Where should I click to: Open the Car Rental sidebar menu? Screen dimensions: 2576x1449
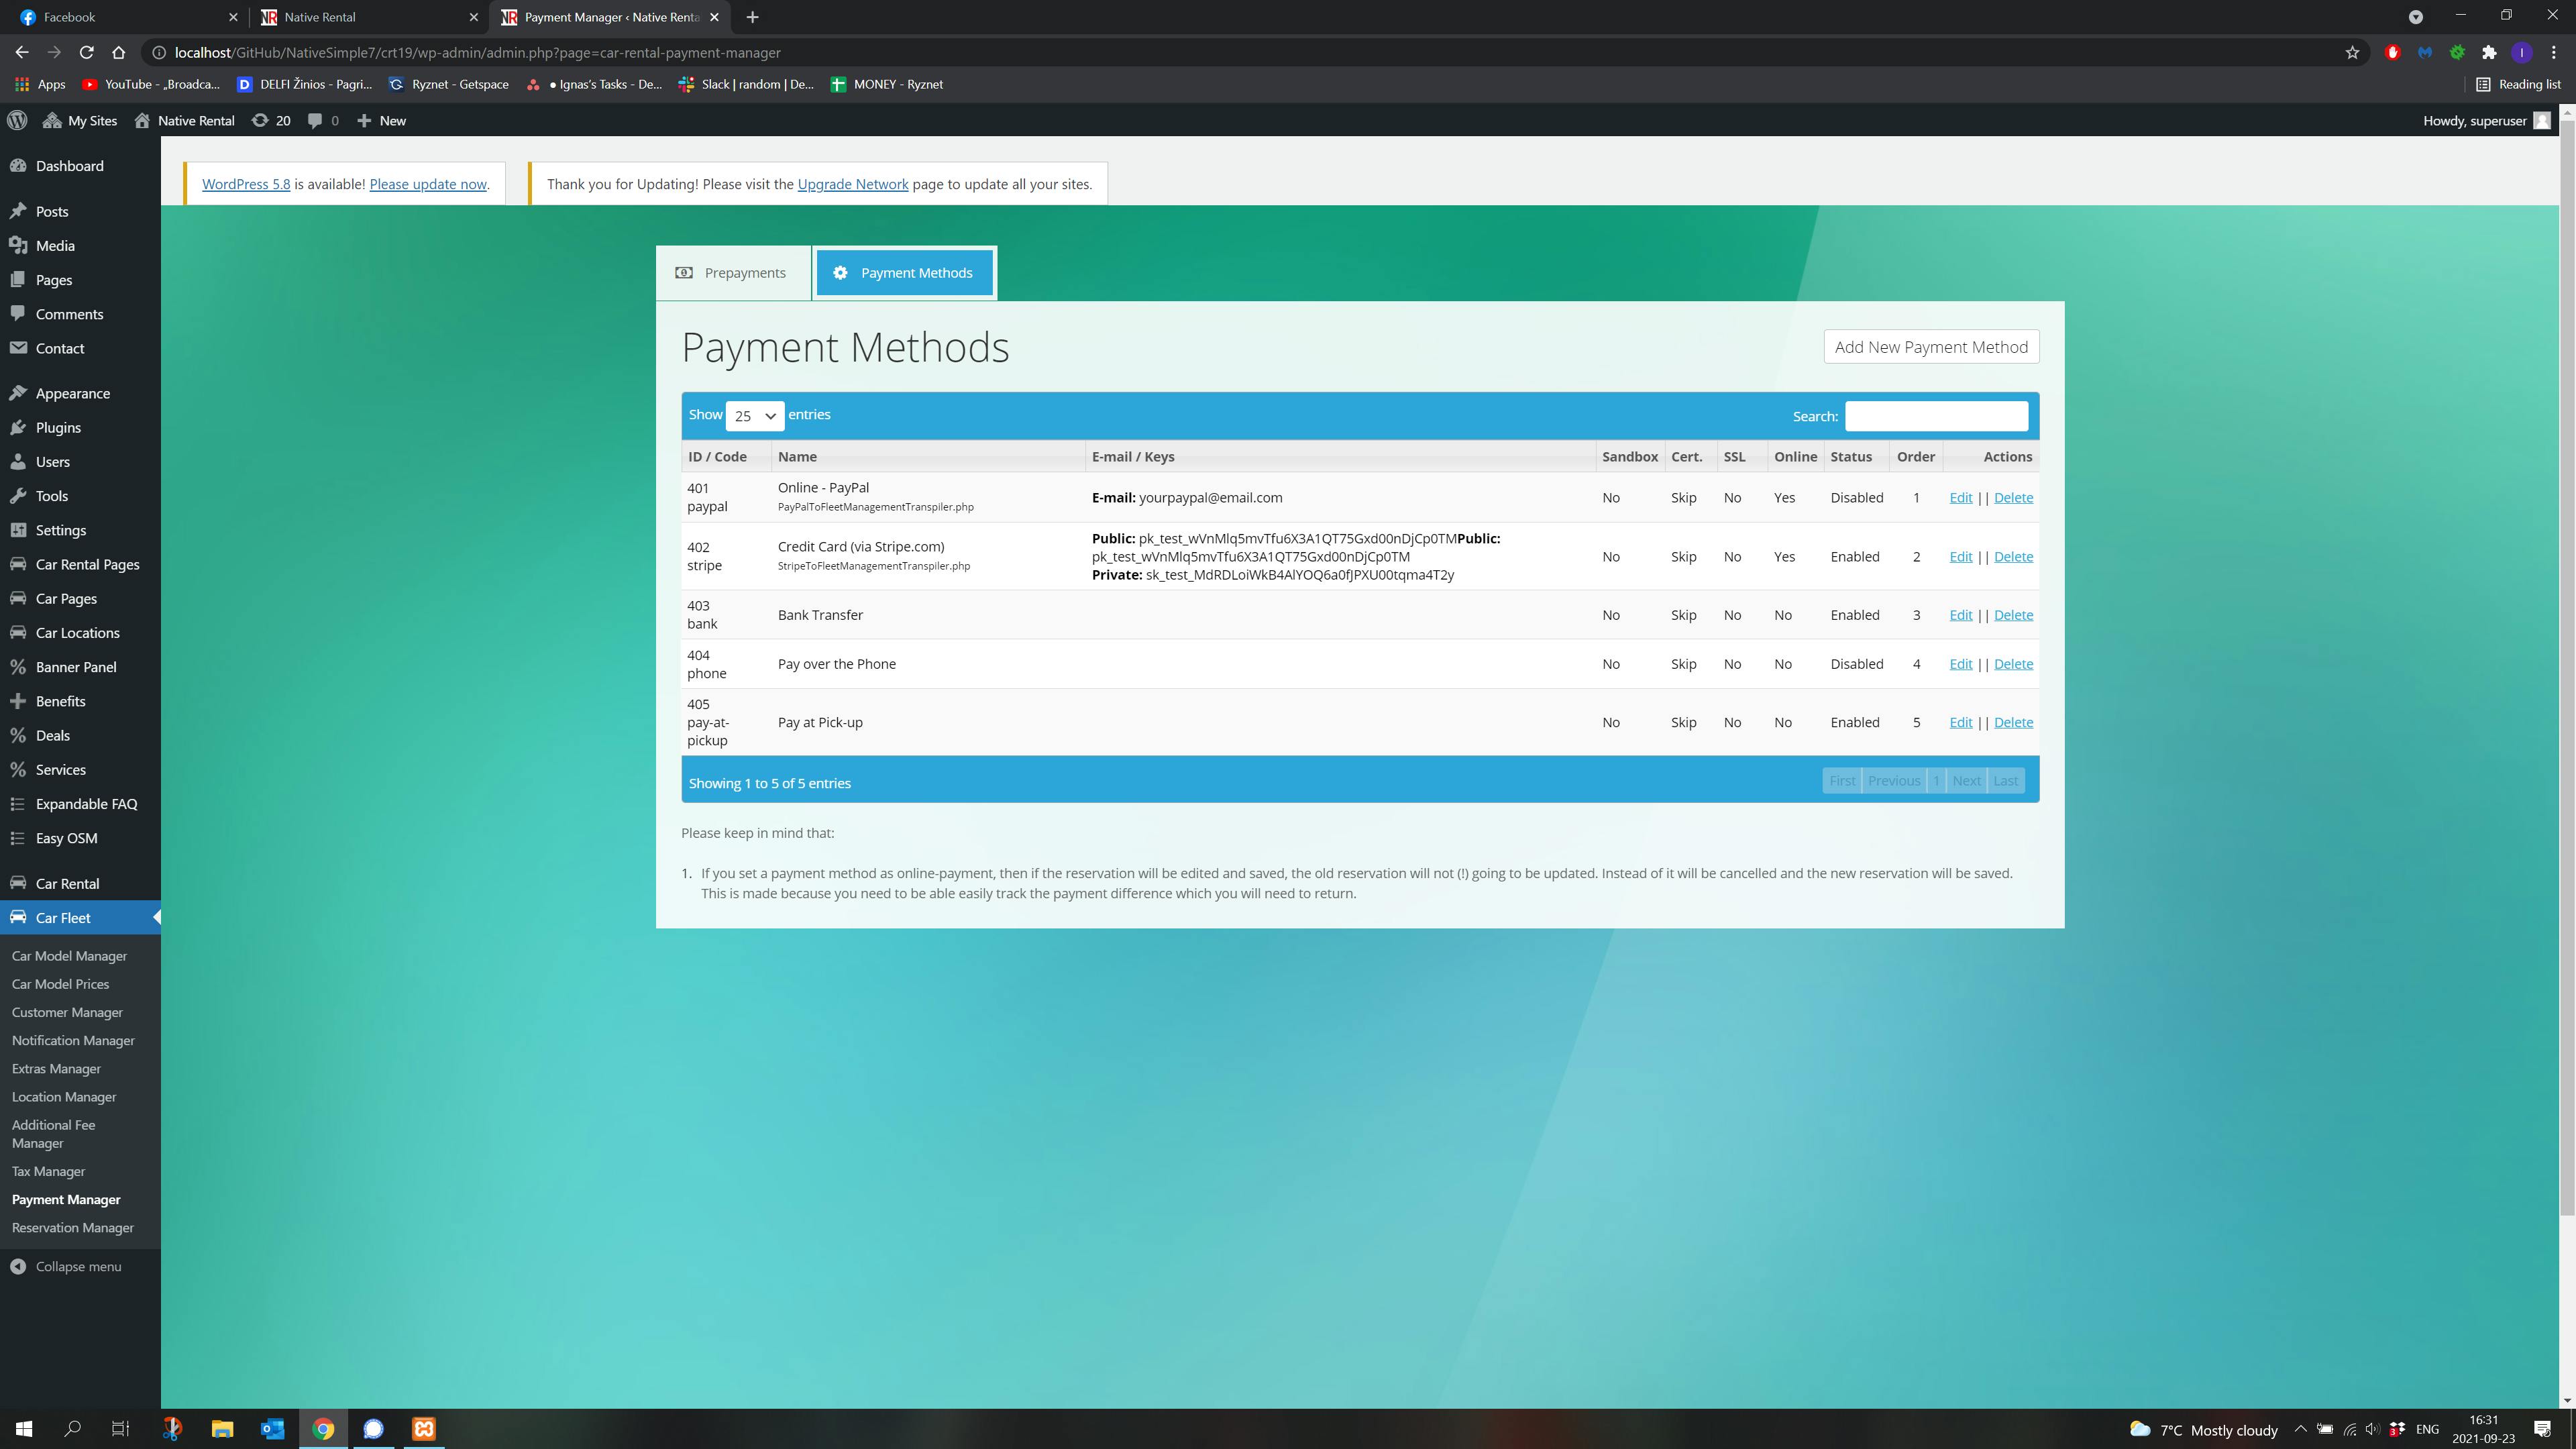click(x=67, y=883)
